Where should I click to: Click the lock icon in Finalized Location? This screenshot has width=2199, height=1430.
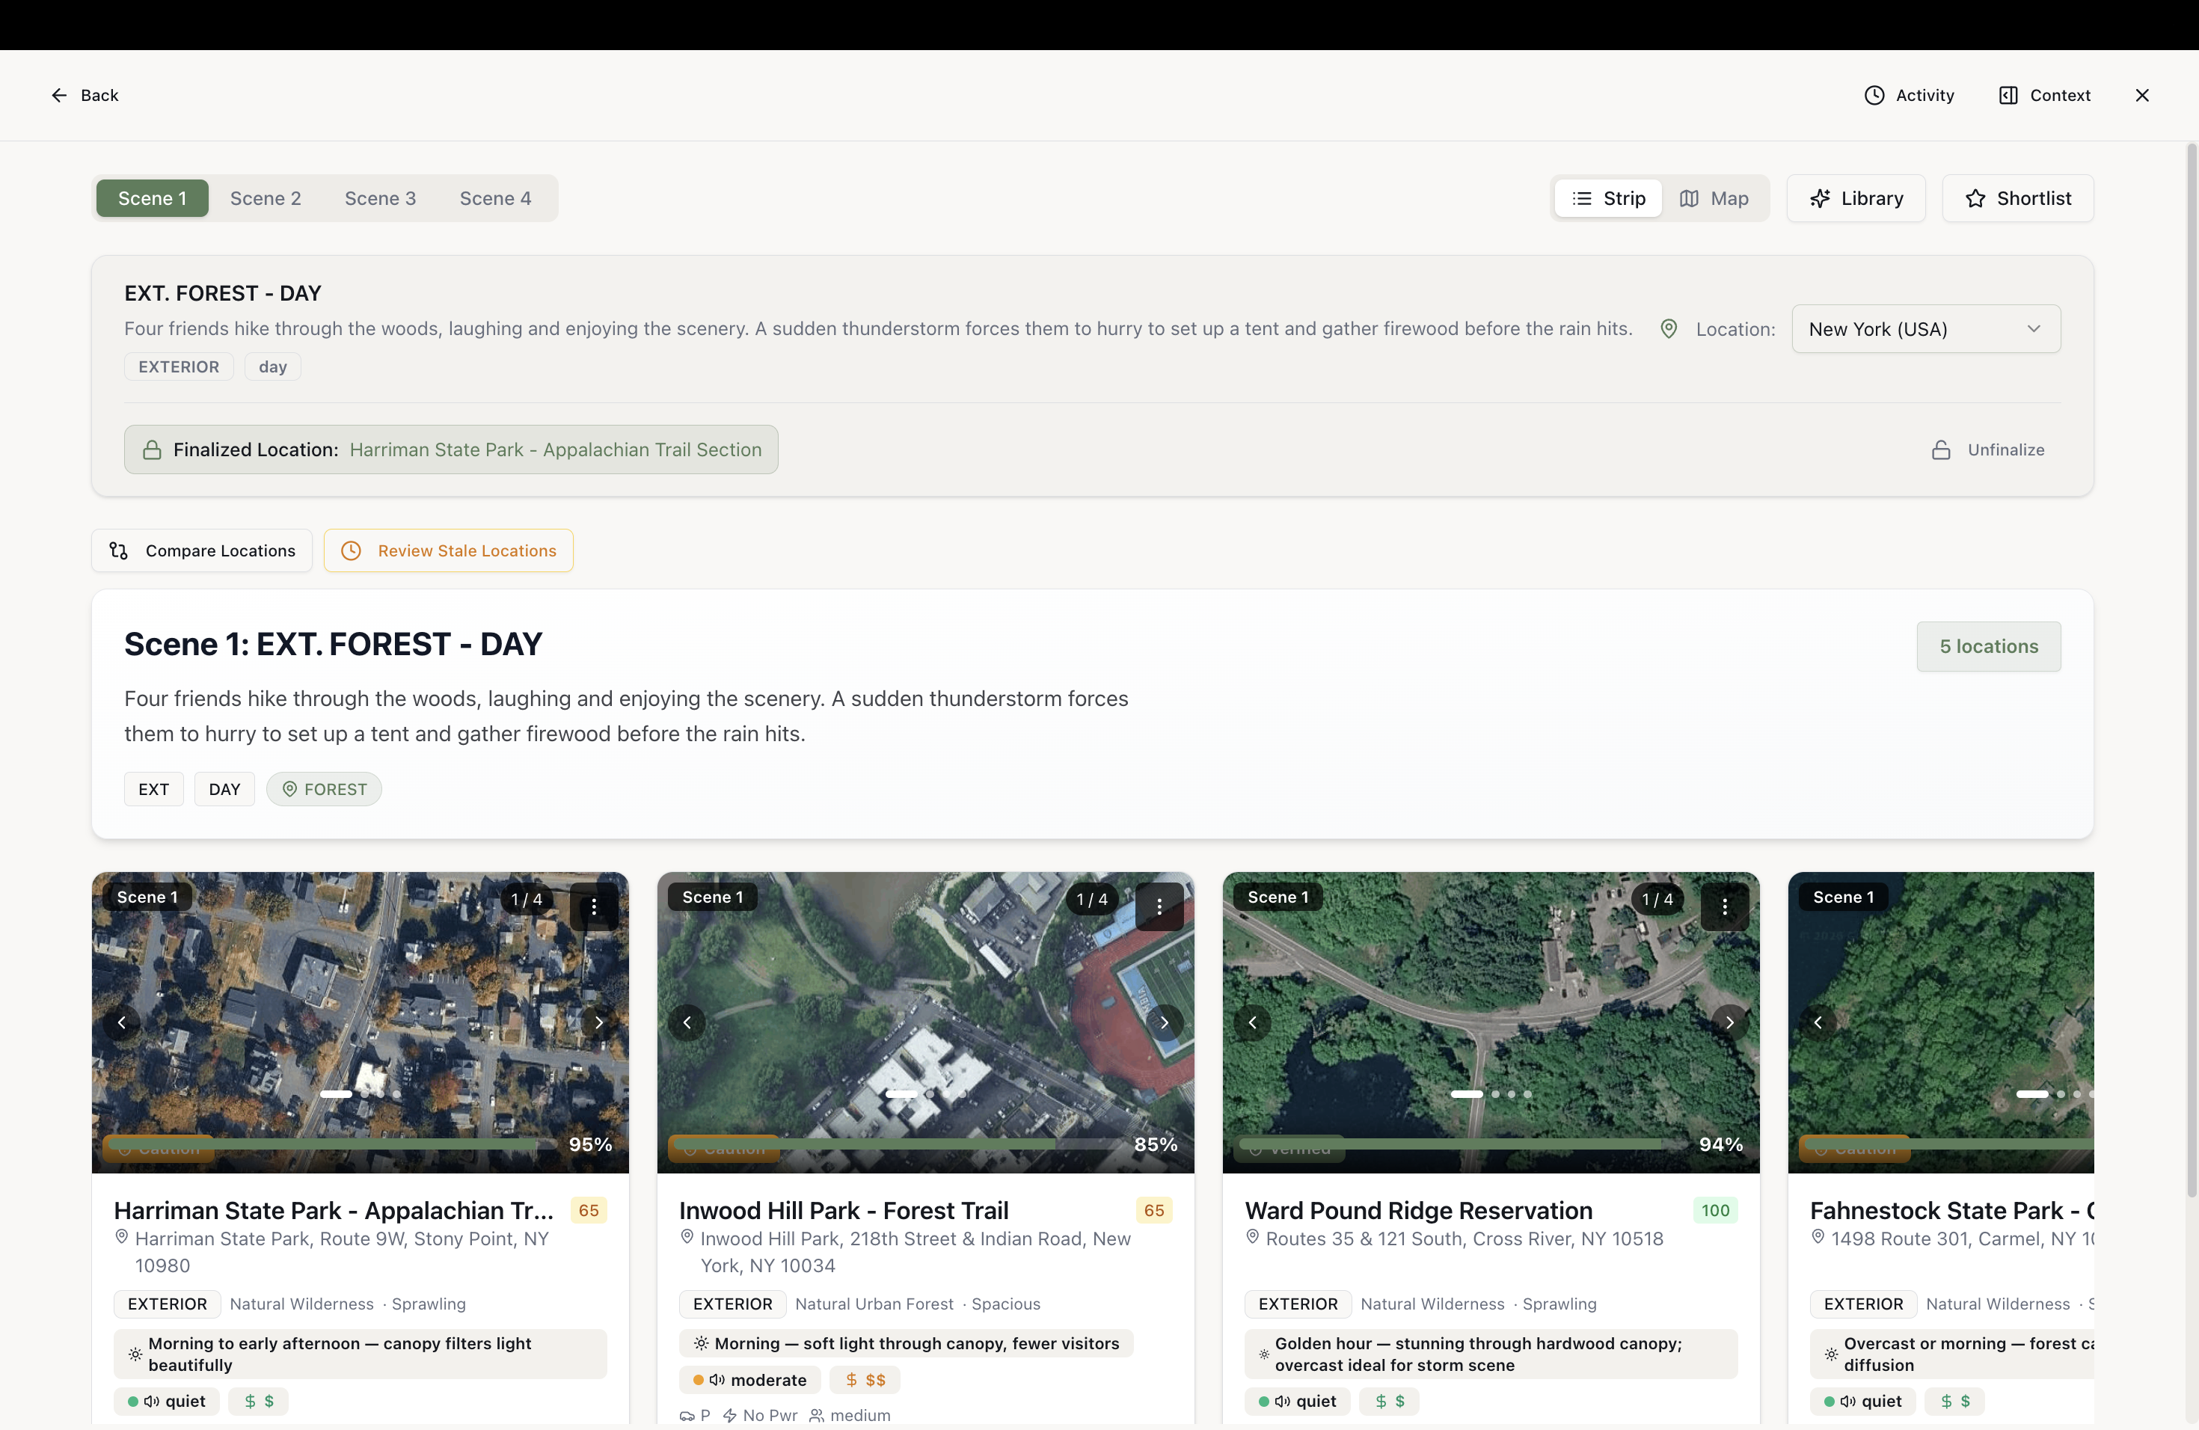(x=152, y=450)
